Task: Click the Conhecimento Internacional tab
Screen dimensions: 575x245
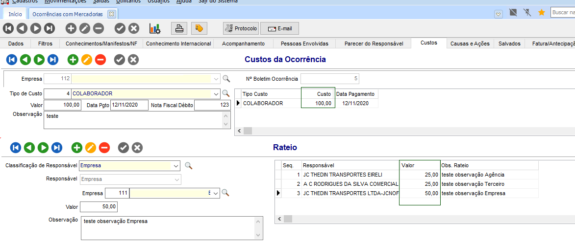Action: 178,44
